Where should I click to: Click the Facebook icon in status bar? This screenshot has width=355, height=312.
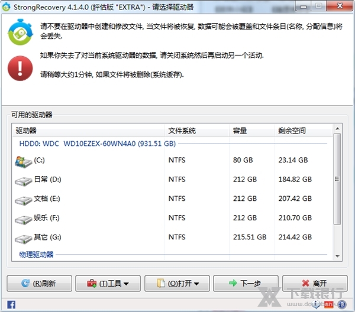[x=11, y=304]
